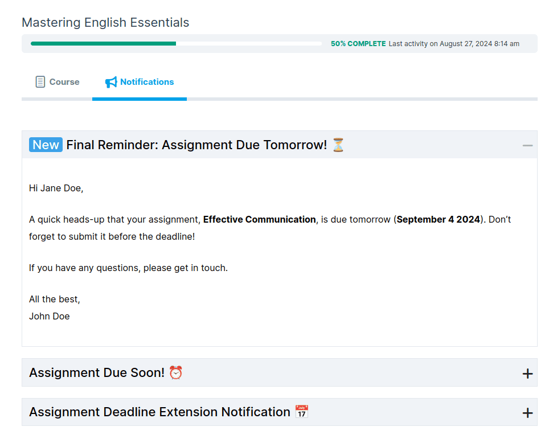This screenshot has width=557, height=447.
Task: Collapse Final Reminder with the minus icon
Action: click(x=527, y=146)
